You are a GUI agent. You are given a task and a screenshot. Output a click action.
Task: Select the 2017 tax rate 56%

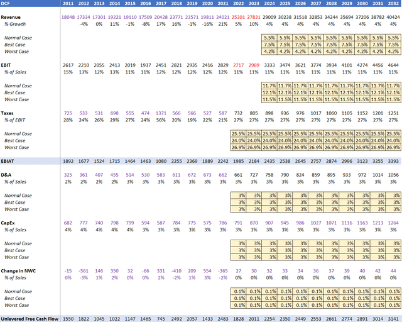tap(161, 120)
